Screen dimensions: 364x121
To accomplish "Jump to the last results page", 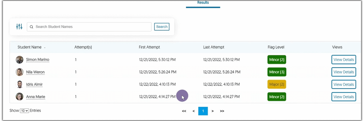I will click(x=222, y=111).
